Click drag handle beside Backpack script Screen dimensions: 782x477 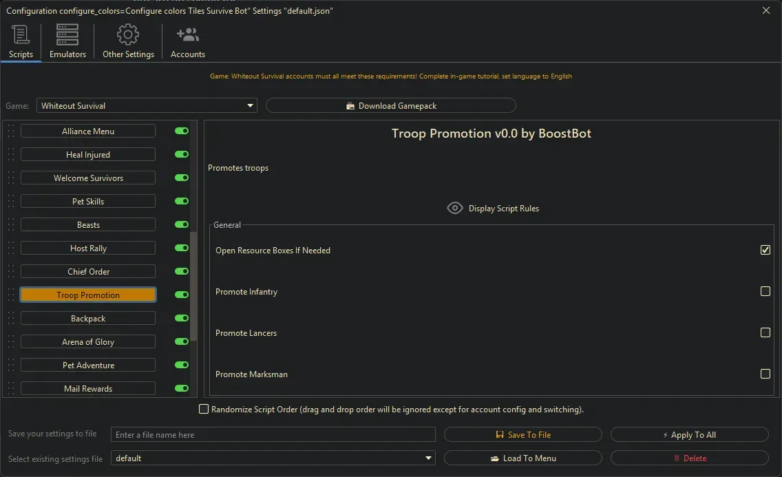[11, 319]
